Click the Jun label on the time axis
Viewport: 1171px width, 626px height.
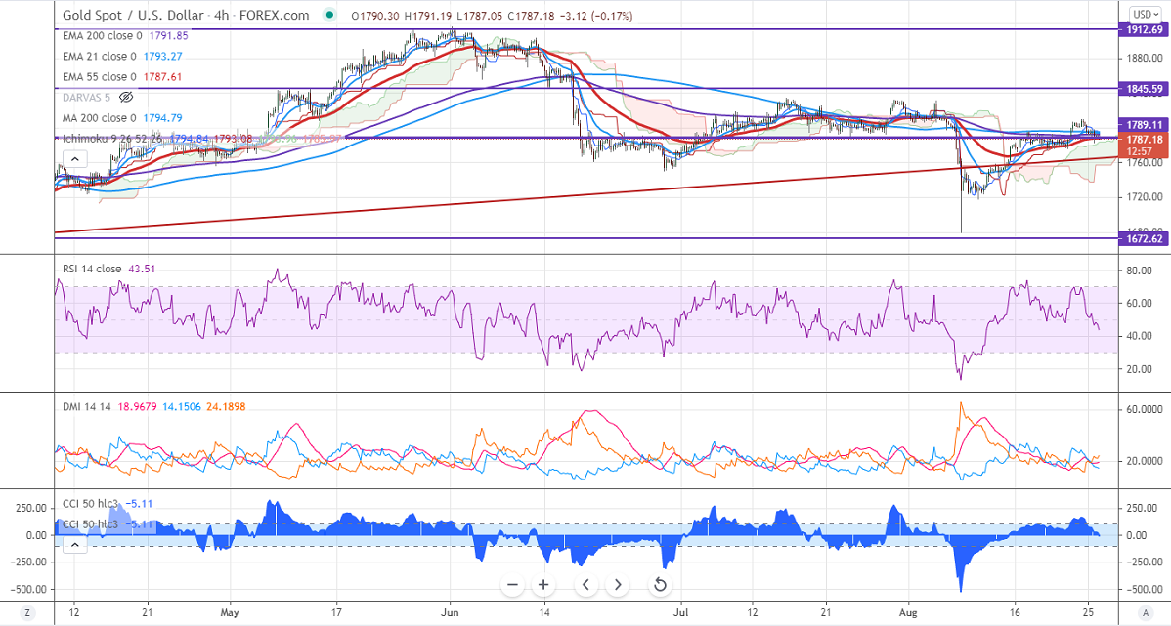click(x=451, y=612)
